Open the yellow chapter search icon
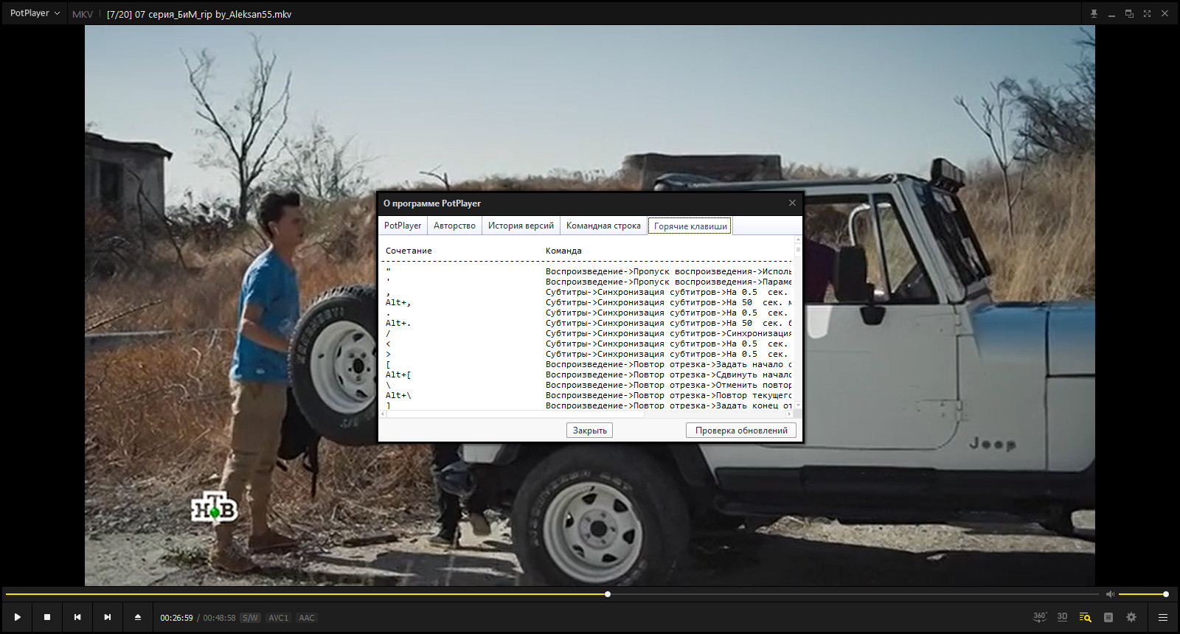 [1085, 617]
